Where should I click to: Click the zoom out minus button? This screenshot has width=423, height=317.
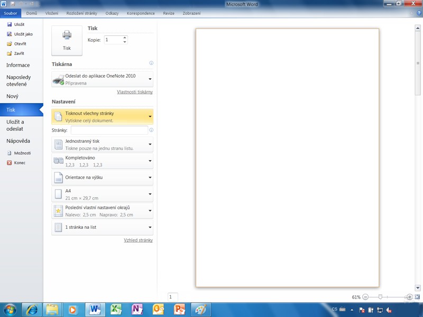click(x=365, y=297)
